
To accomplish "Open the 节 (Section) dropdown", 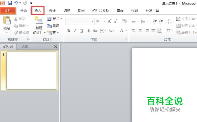I will pos(53,33).
